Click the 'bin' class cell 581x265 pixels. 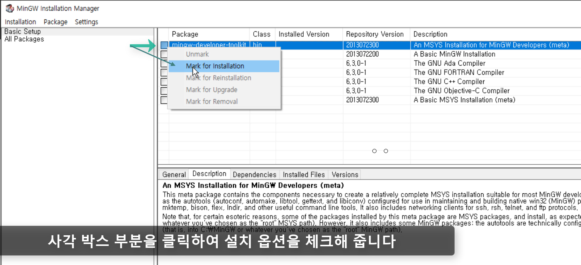coord(257,45)
